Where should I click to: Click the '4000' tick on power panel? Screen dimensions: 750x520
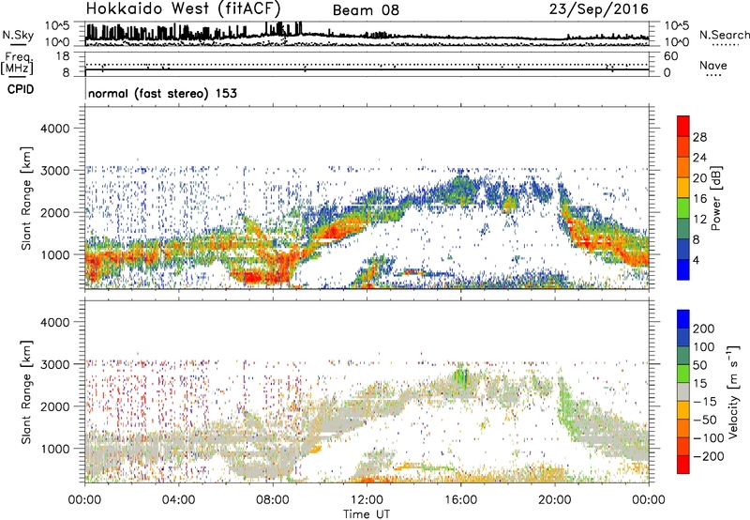tap(55, 129)
